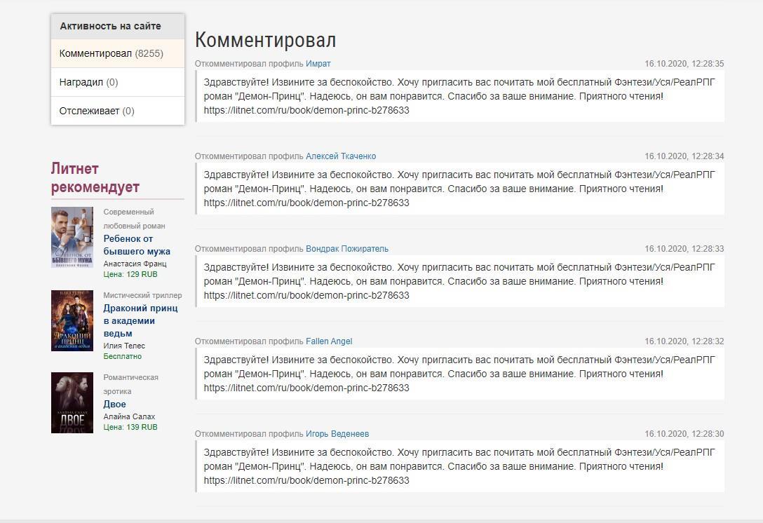Open the Имрат profile link
The height and width of the screenshot is (523, 763).
point(318,64)
